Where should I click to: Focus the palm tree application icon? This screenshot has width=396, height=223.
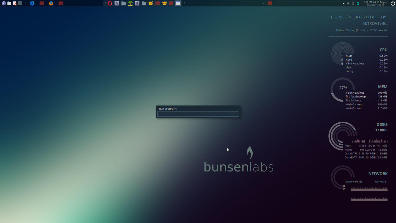tap(130, 3)
